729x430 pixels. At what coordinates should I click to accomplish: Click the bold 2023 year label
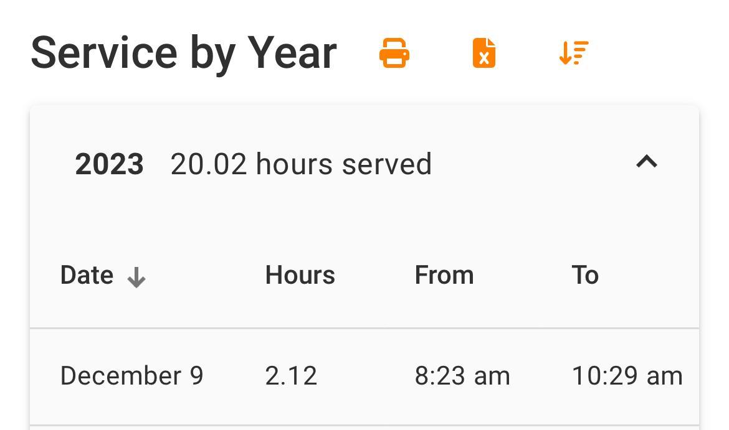109,164
